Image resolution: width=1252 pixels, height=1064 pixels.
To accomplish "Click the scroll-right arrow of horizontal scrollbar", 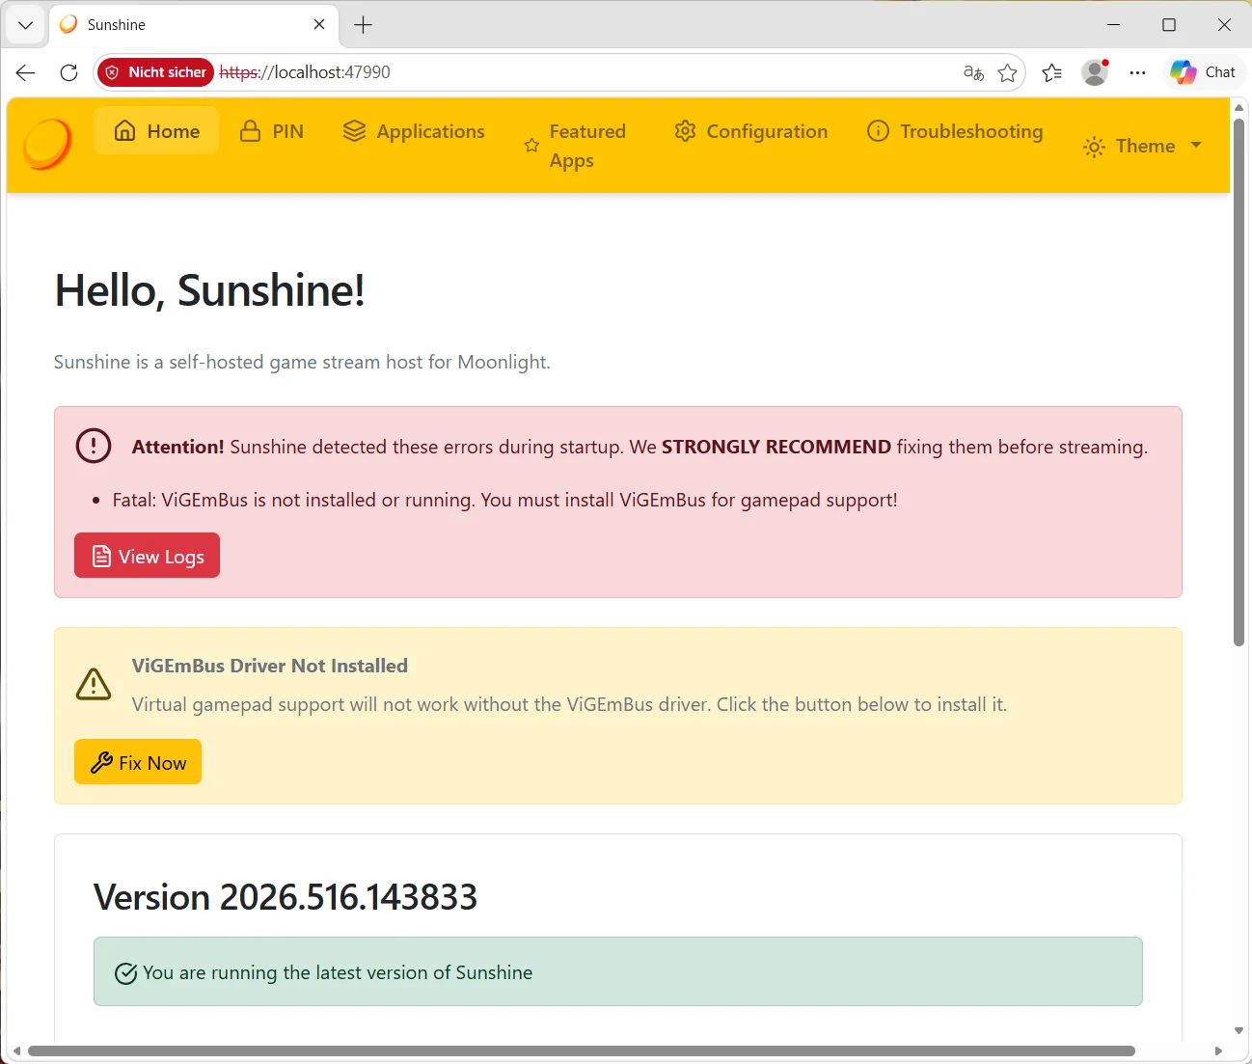I will click(x=1218, y=1050).
